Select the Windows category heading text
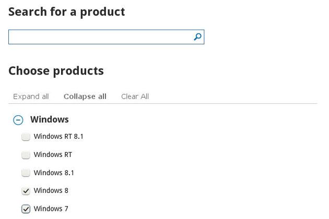This screenshot has width=329, height=219. click(x=50, y=119)
